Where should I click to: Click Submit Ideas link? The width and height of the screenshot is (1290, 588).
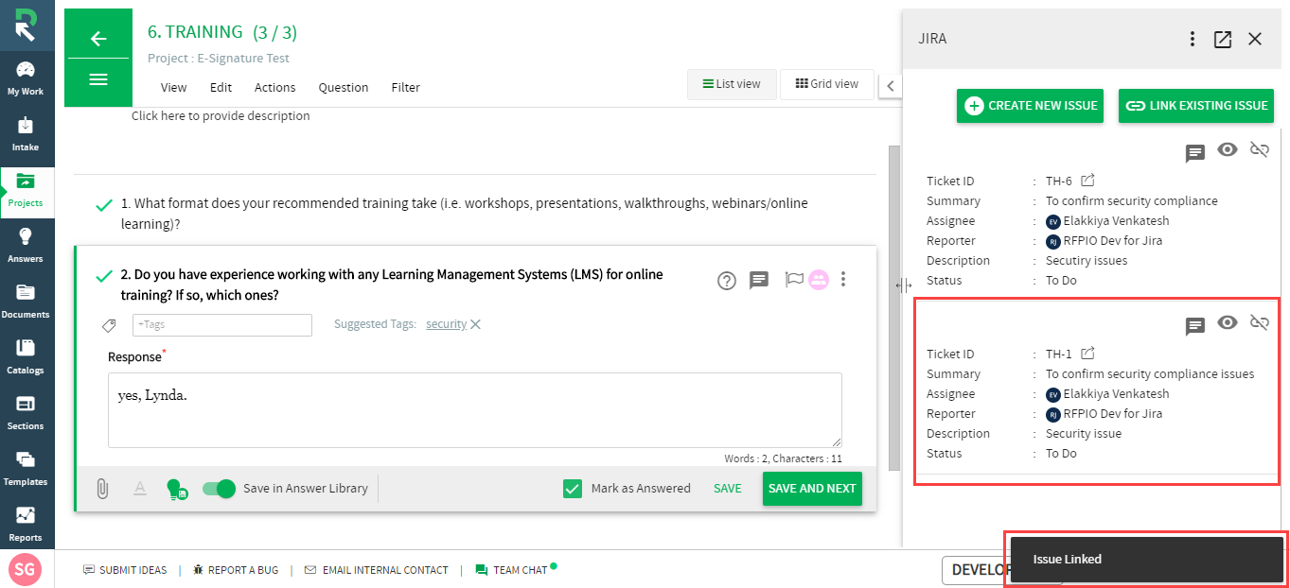[125, 570]
